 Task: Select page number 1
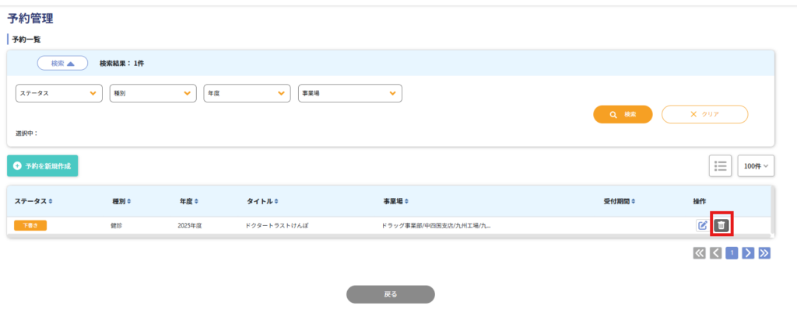coord(732,253)
